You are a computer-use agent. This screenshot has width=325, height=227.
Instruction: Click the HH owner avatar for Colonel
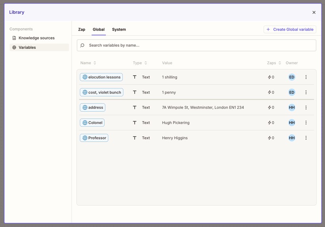[x=292, y=123]
